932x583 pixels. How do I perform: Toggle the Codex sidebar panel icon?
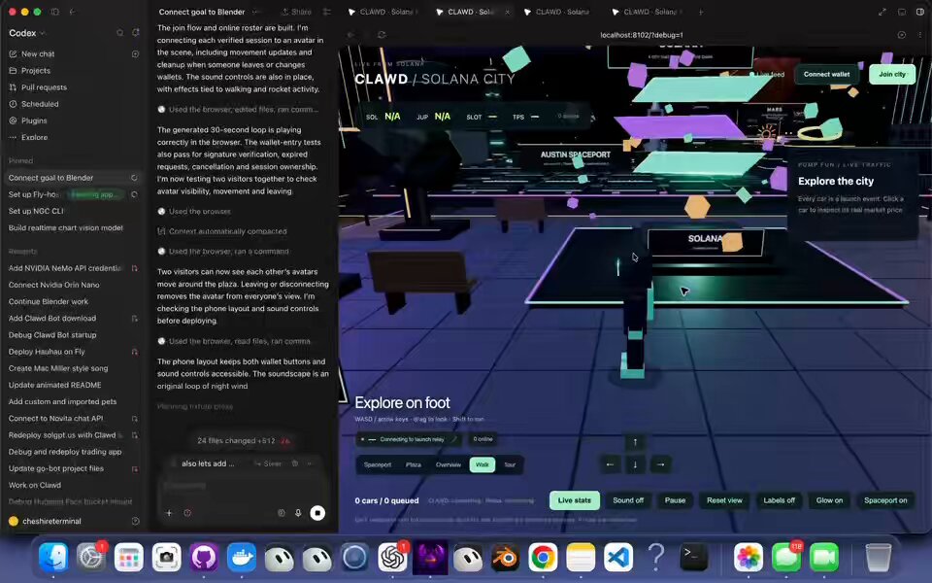point(54,12)
